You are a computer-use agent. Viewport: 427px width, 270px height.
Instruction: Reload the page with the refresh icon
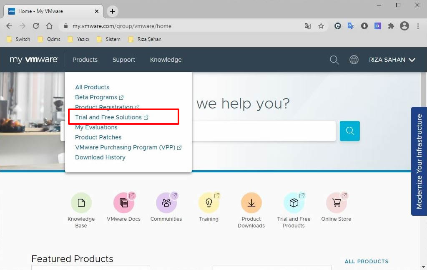coord(36,26)
